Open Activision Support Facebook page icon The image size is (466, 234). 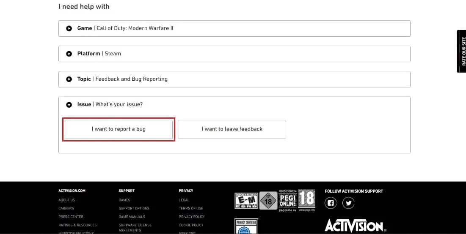331,203
